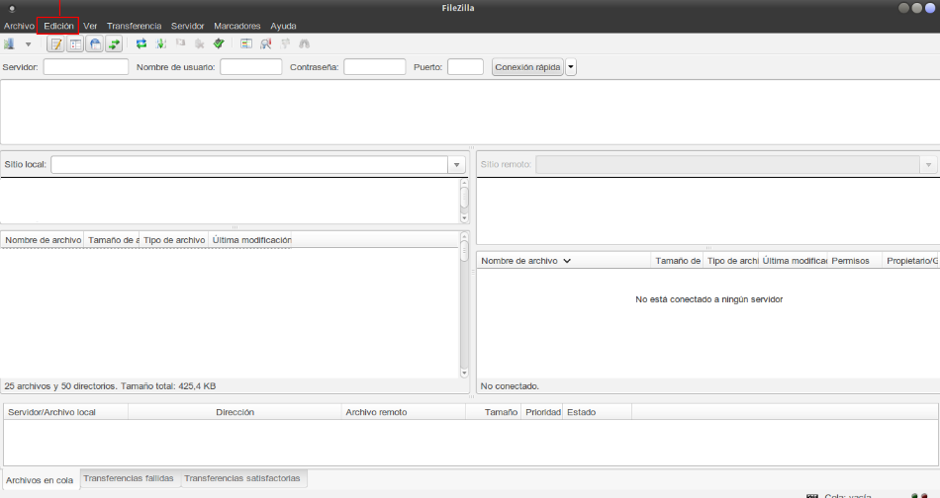Click the Conexión rápida button
The height and width of the screenshot is (498, 940).
[527, 67]
